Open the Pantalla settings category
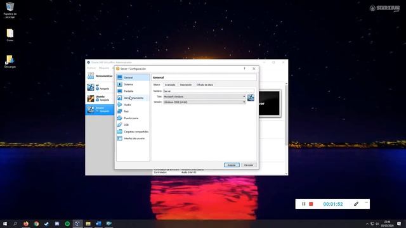The height and width of the screenshot is (228, 406). 133,91
